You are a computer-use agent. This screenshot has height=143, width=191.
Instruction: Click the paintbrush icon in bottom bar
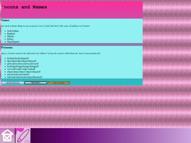click(23, 136)
